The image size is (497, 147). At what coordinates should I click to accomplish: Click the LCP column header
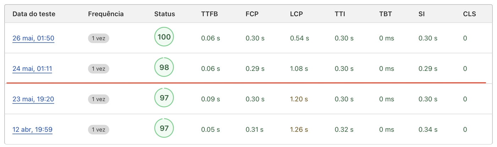(x=296, y=14)
